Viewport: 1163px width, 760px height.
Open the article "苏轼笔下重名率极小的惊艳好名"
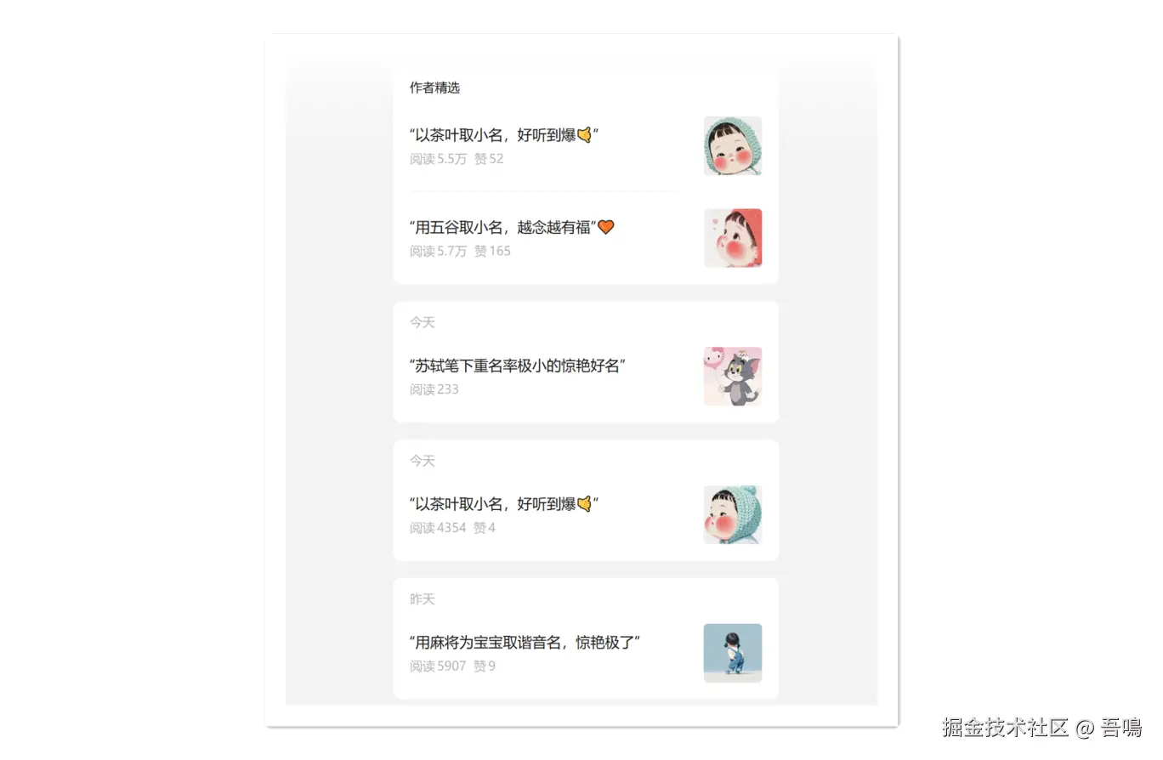(x=518, y=366)
